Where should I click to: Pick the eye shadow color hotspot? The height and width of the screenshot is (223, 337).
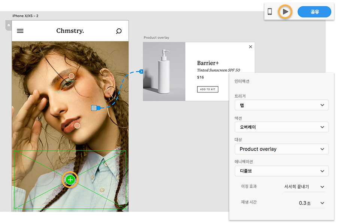point(72,76)
